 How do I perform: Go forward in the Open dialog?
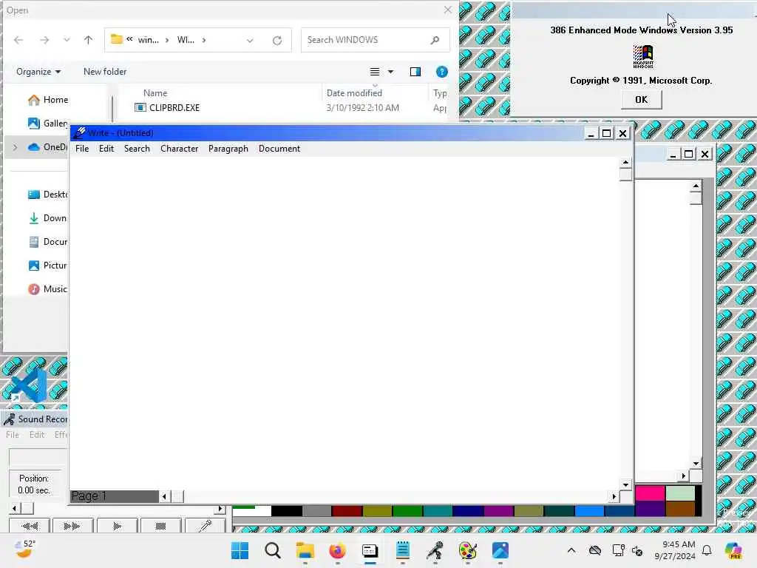click(44, 40)
